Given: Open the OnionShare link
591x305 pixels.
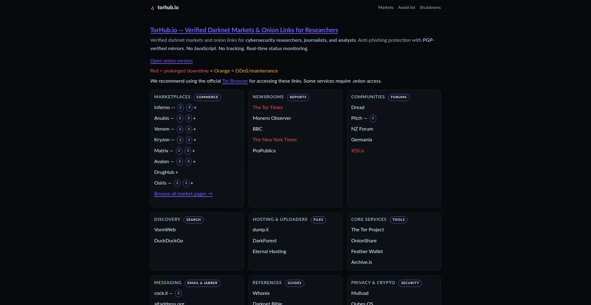Looking at the screenshot, I should click(x=364, y=241).
